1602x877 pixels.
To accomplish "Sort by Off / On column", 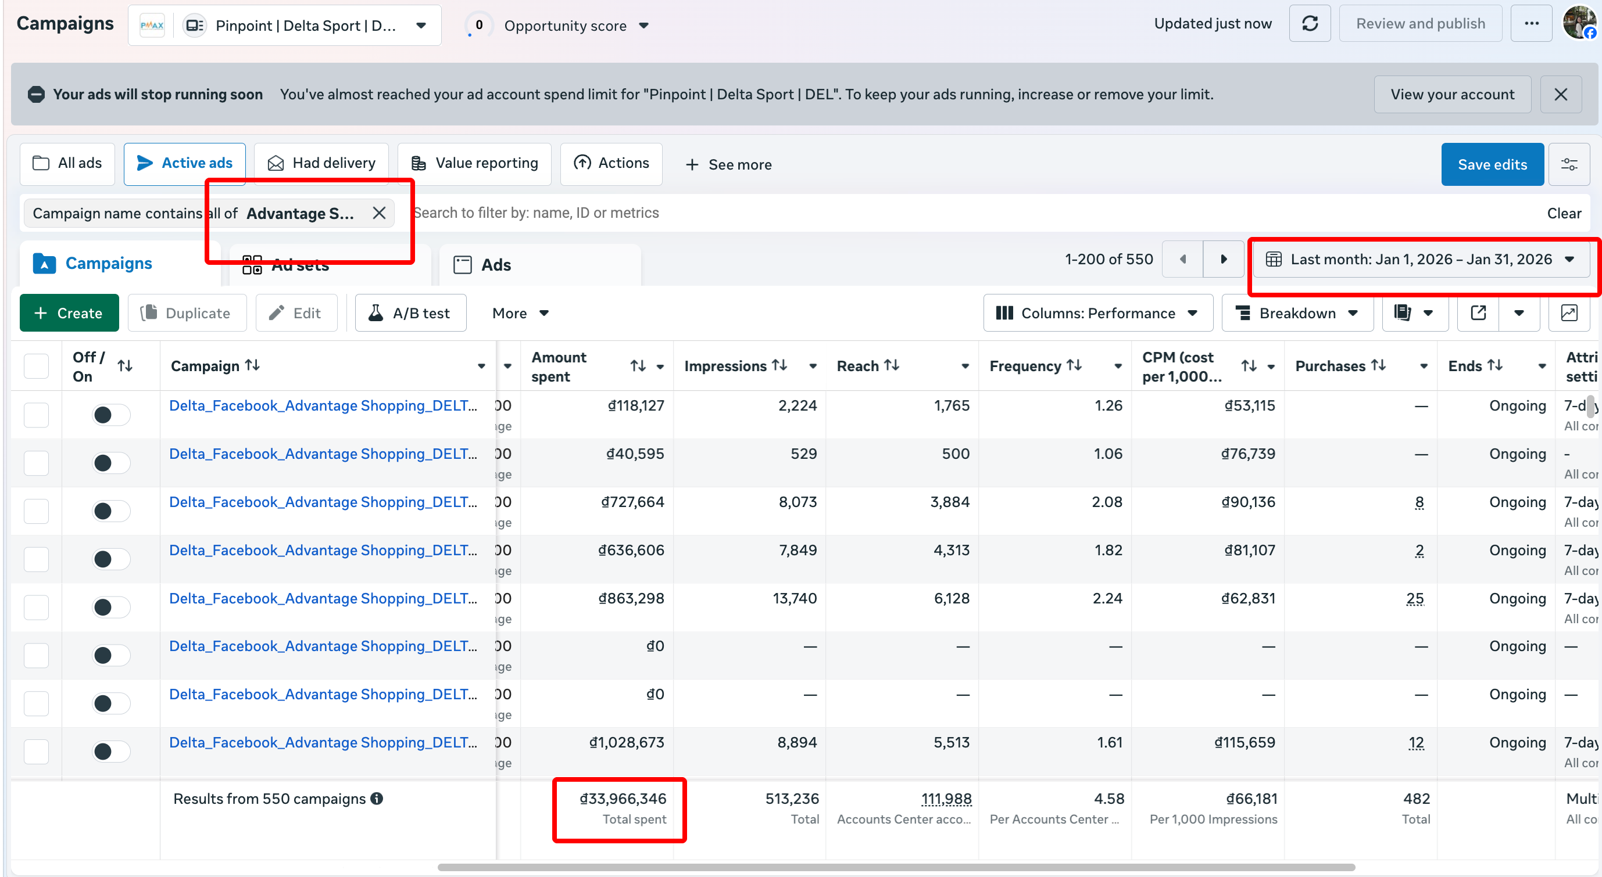I will (125, 366).
